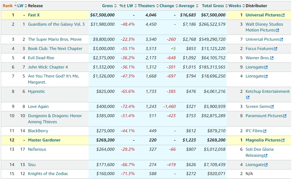Open the Hypnotic release link

point(36,91)
